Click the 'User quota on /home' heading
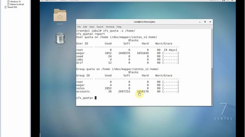The width and height of the screenshot is (245, 137). (116, 37)
